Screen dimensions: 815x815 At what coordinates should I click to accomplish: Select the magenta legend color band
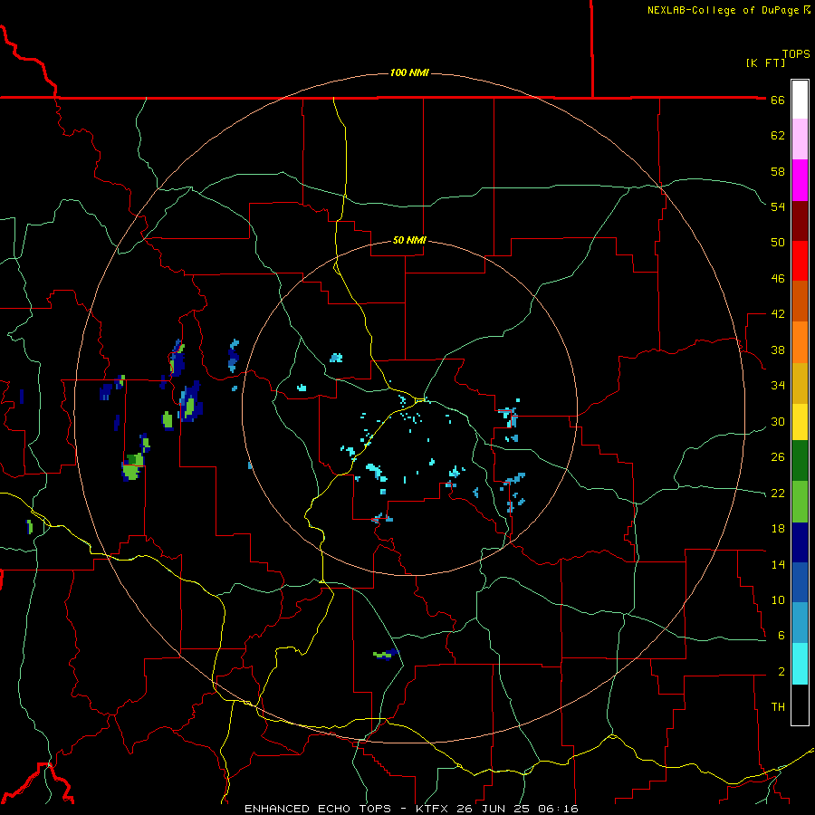(800, 180)
